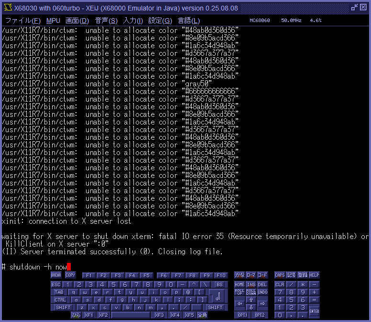Tap the F10 function key
This screenshot has height=322, width=371.
coord(221,276)
